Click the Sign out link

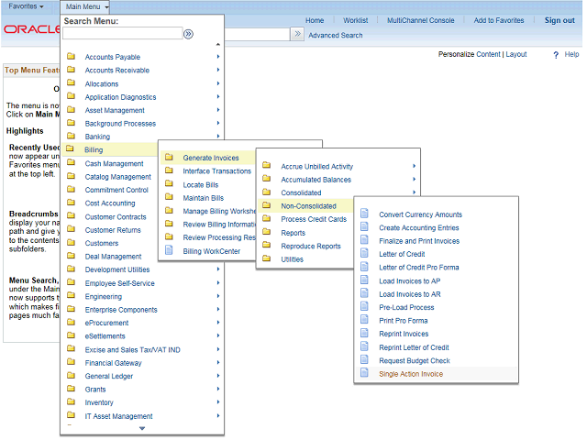pos(559,20)
